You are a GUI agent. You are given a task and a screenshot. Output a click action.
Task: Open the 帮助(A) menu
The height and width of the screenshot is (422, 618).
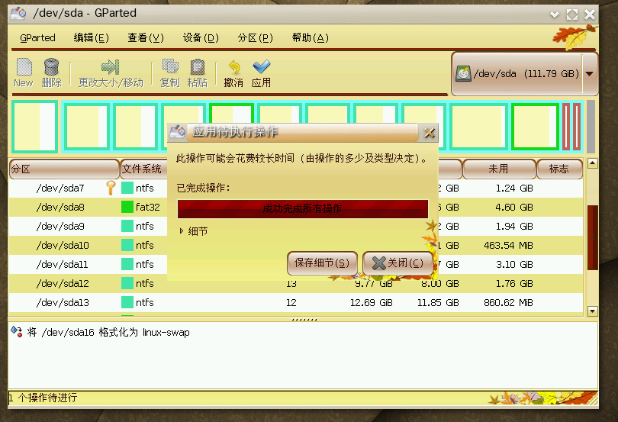click(311, 38)
